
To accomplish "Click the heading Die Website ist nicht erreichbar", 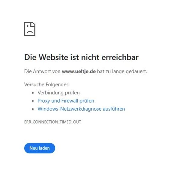I will pos(81,57).
